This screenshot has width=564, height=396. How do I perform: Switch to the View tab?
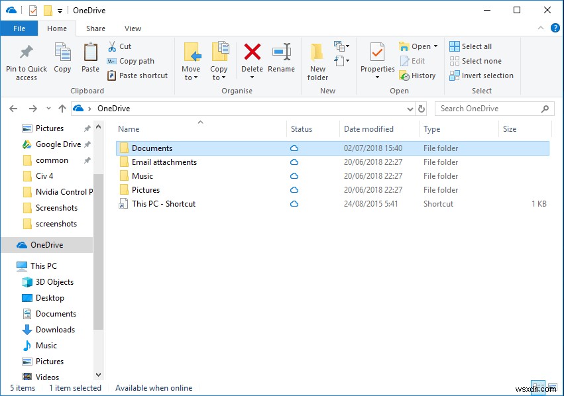[133, 28]
